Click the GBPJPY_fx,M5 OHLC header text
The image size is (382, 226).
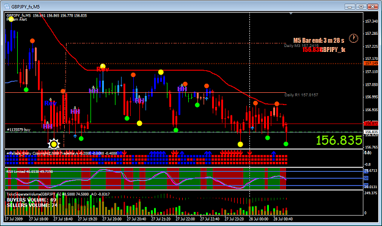pyautogui.click(x=46, y=16)
